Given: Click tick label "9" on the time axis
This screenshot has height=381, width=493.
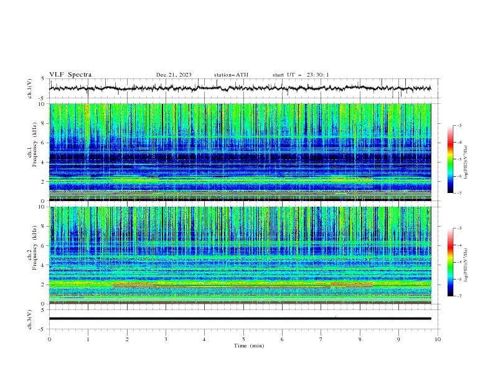Looking at the screenshot, I should click(x=398, y=339).
